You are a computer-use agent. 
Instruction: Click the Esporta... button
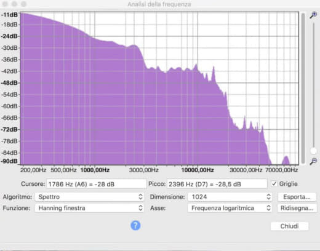297,197
